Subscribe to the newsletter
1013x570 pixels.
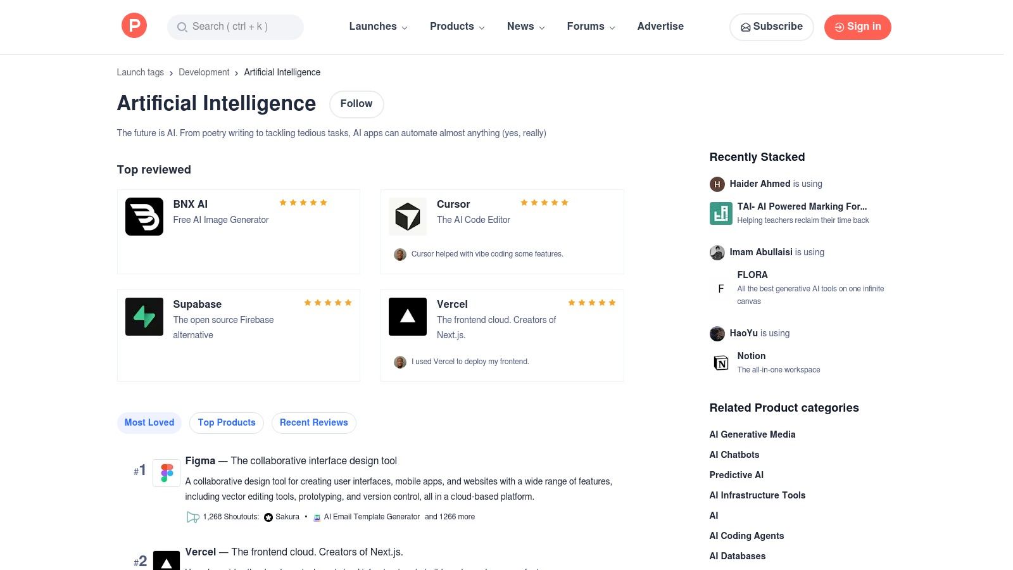(771, 27)
